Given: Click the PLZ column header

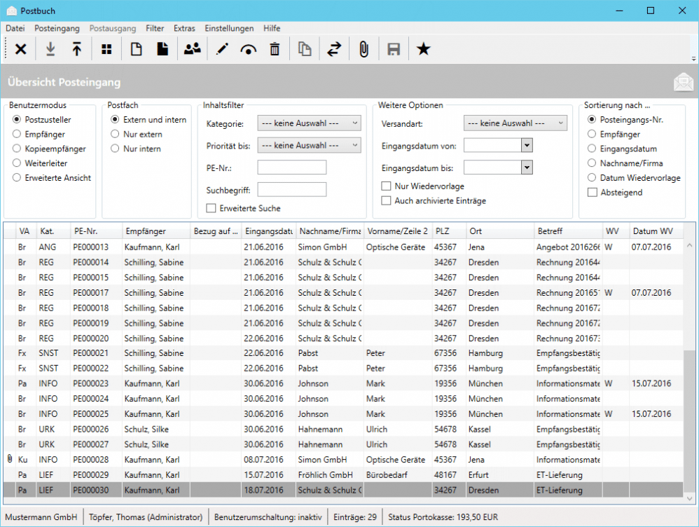Looking at the screenshot, I should click(450, 231).
